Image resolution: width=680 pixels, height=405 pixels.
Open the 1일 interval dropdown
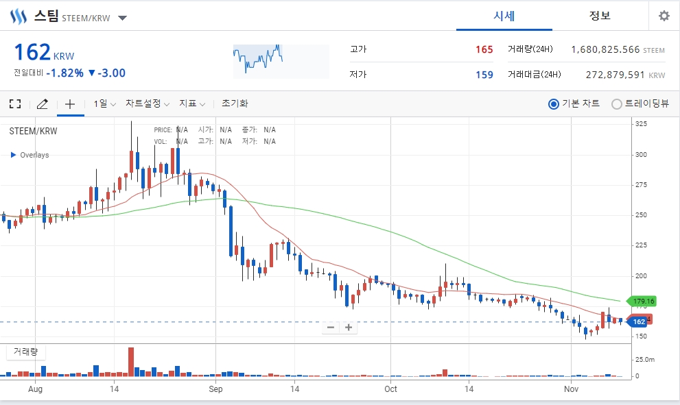(x=104, y=103)
